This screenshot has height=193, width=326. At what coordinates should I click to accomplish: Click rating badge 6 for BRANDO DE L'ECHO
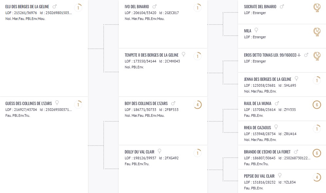click(x=317, y=153)
